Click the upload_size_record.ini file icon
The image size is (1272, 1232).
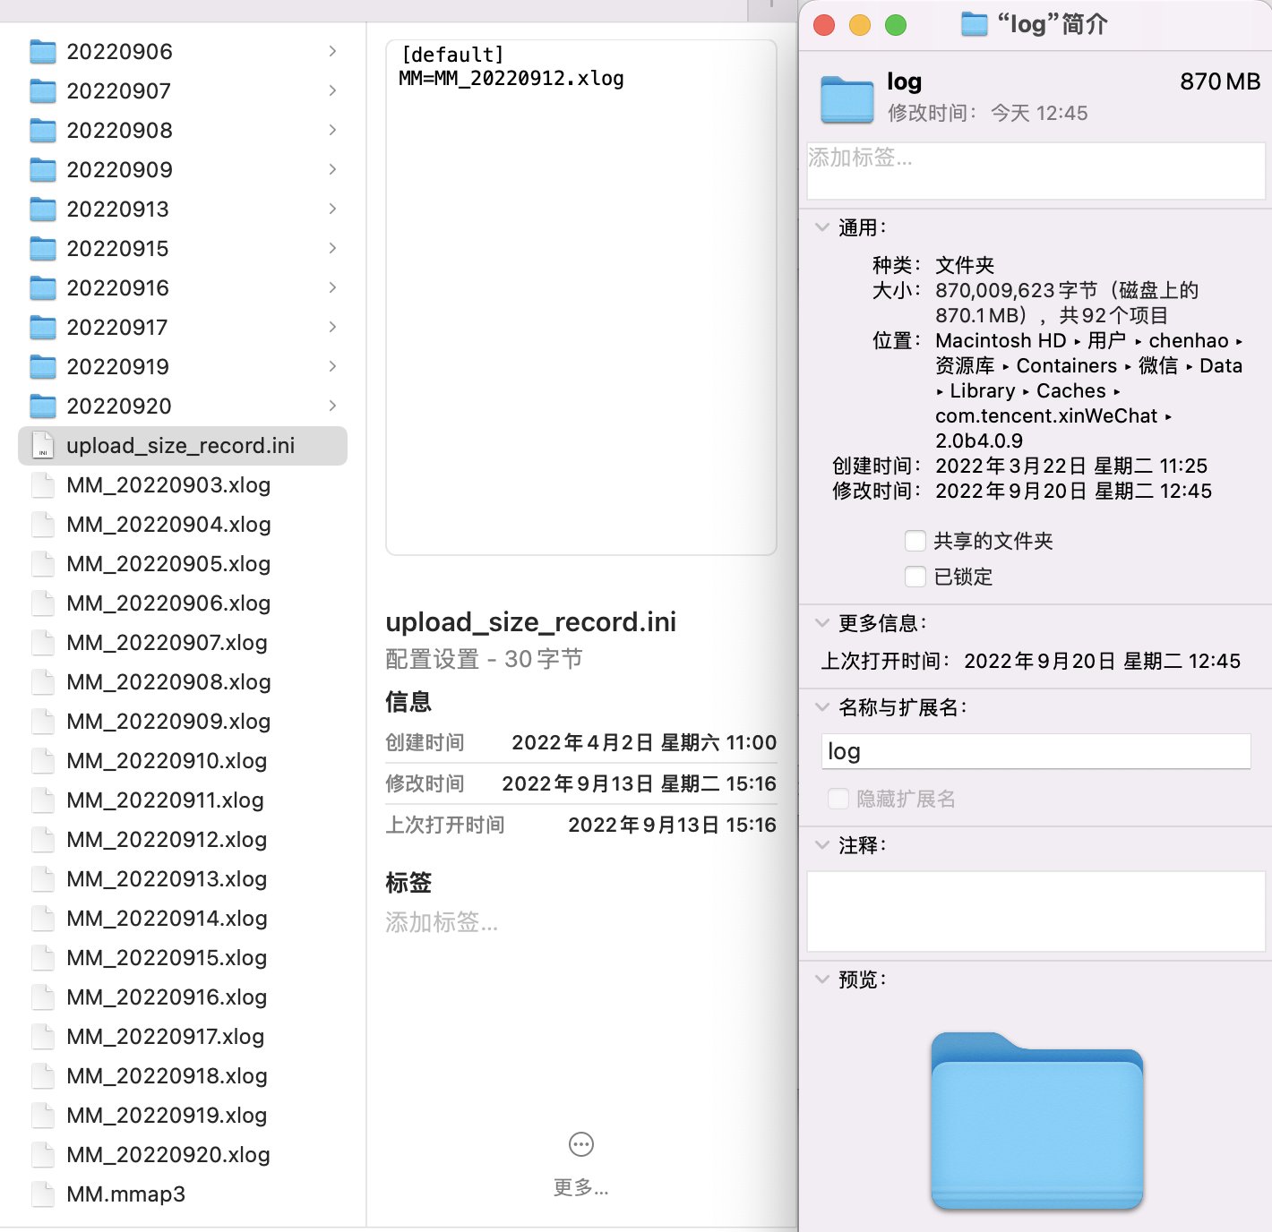click(x=42, y=445)
